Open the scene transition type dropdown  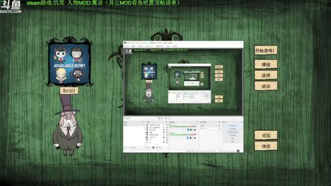pyautogui.click(x=209, y=126)
